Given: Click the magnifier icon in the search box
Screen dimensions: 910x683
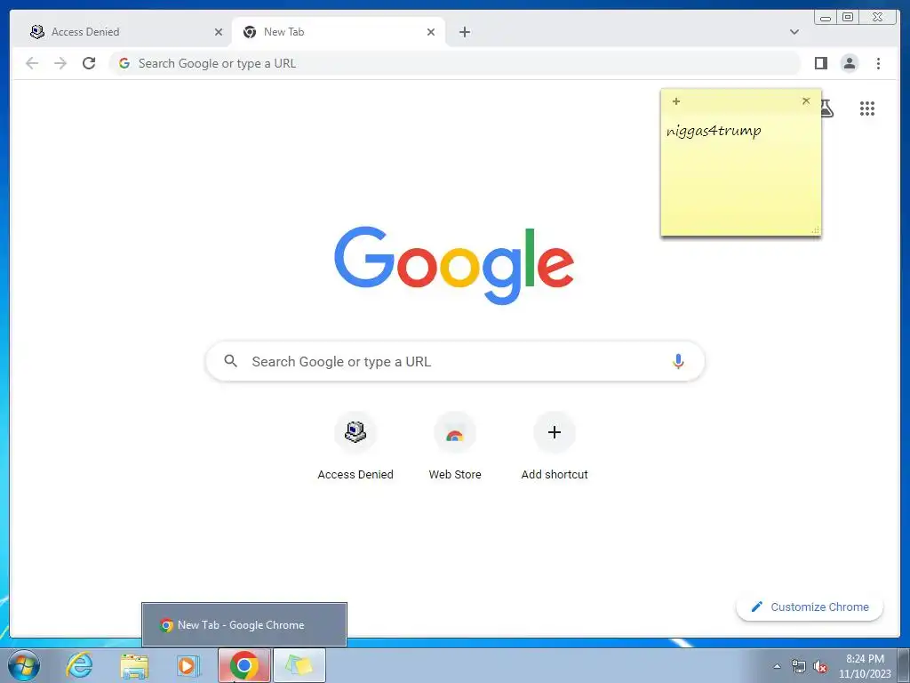Looking at the screenshot, I should pyautogui.click(x=230, y=361).
